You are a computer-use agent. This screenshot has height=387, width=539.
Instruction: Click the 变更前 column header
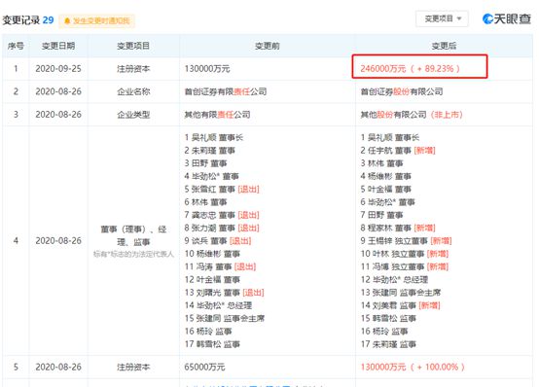[x=268, y=46]
